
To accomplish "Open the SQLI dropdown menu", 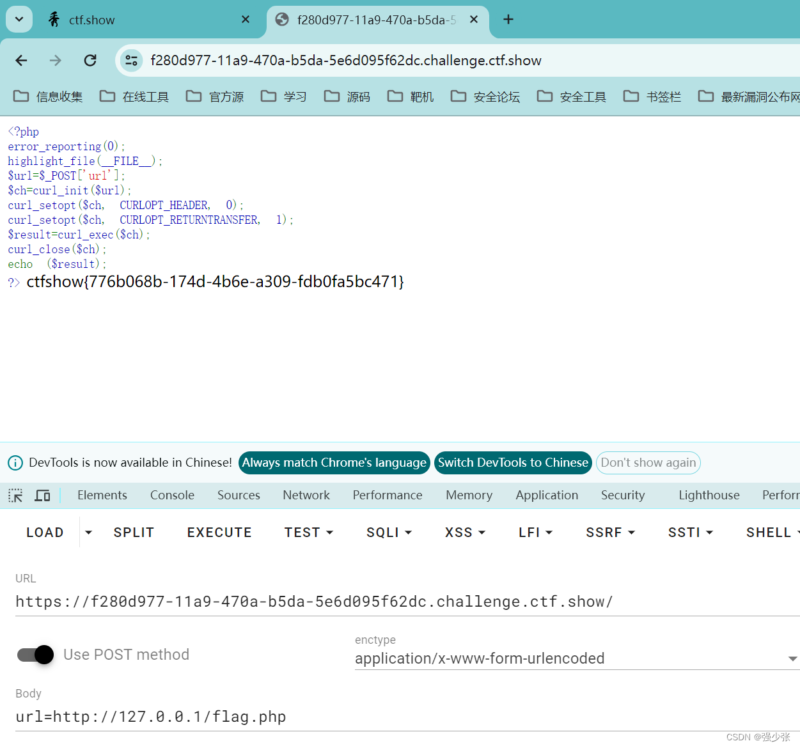I will coord(389,533).
